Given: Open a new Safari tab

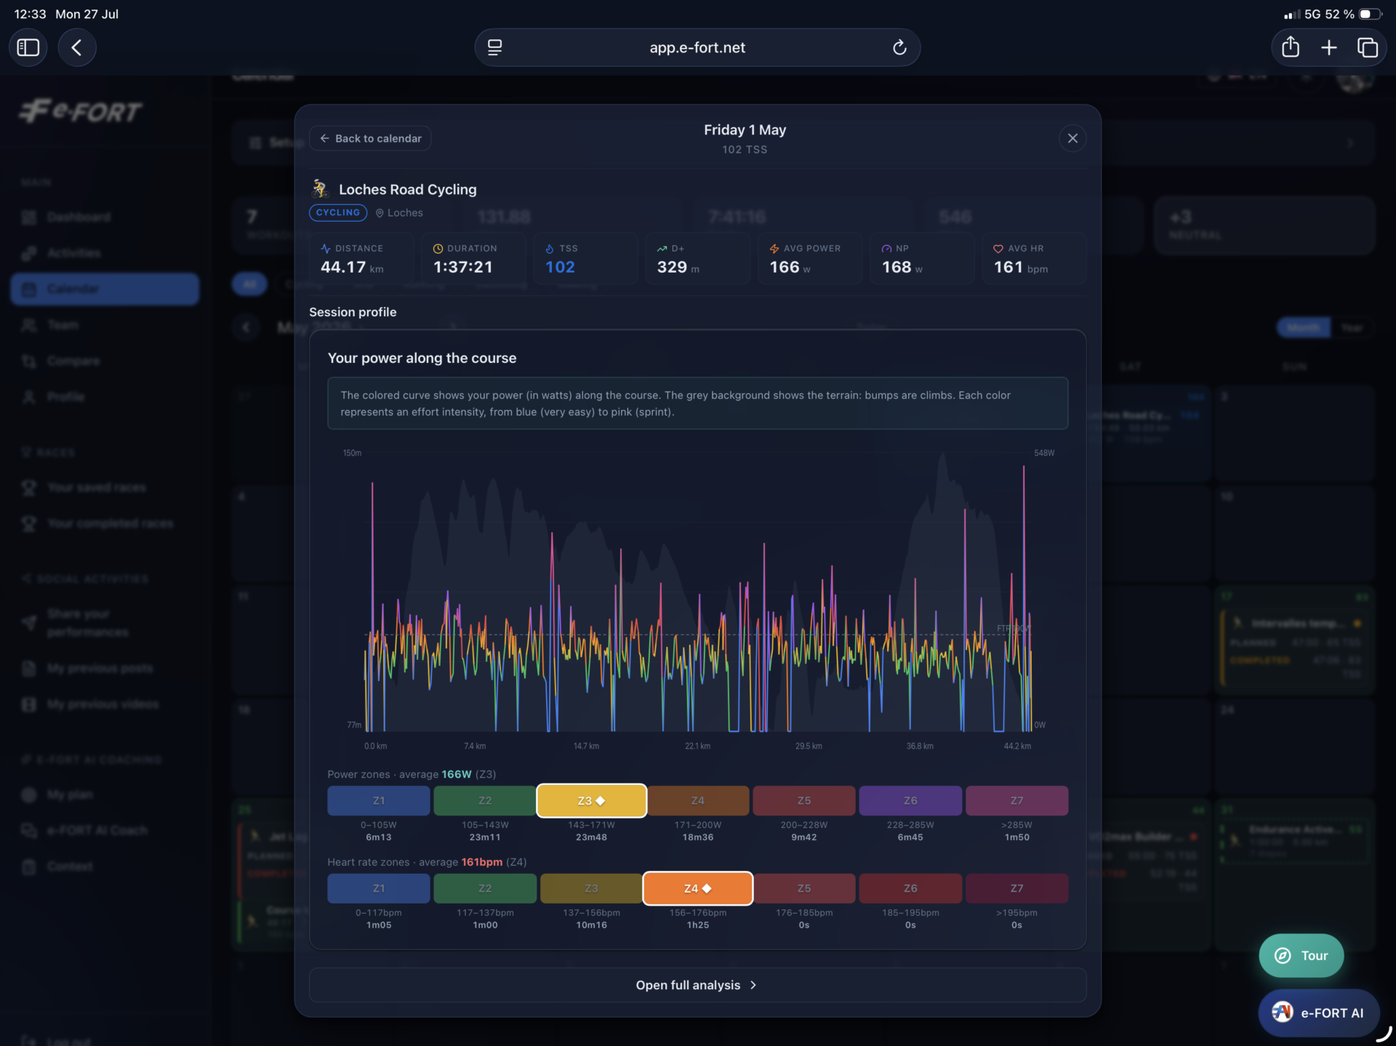Looking at the screenshot, I should point(1329,47).
